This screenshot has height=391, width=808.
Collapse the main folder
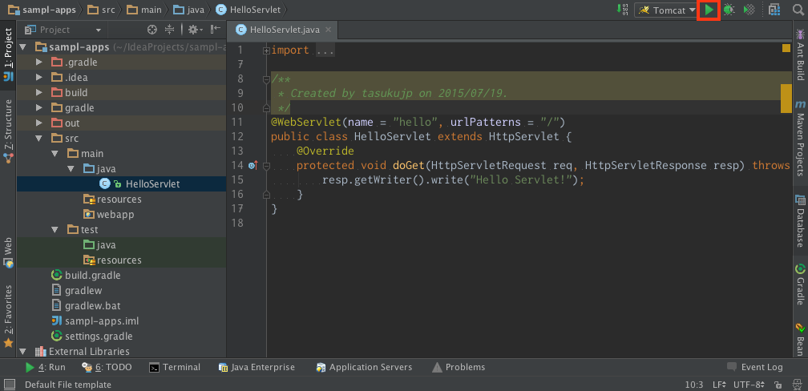pos(55,154)
